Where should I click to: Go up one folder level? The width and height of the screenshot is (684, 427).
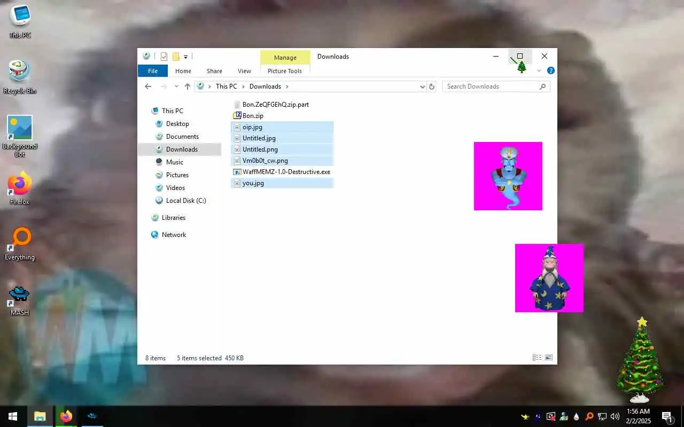(x=187, y=86)
